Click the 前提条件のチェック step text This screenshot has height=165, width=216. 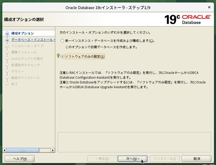click(26, 65)
